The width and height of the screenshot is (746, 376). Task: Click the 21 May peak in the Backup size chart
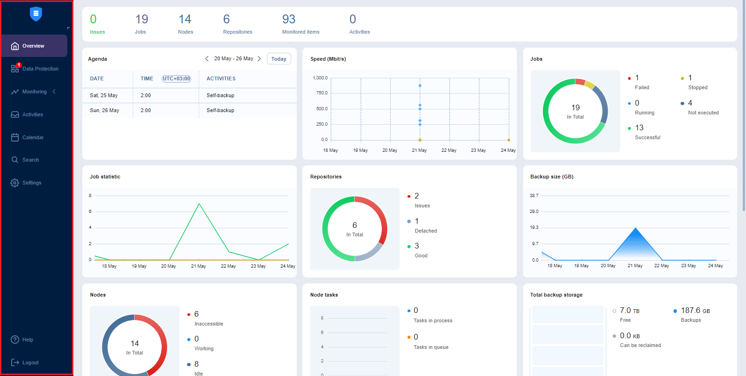point(635,228)
